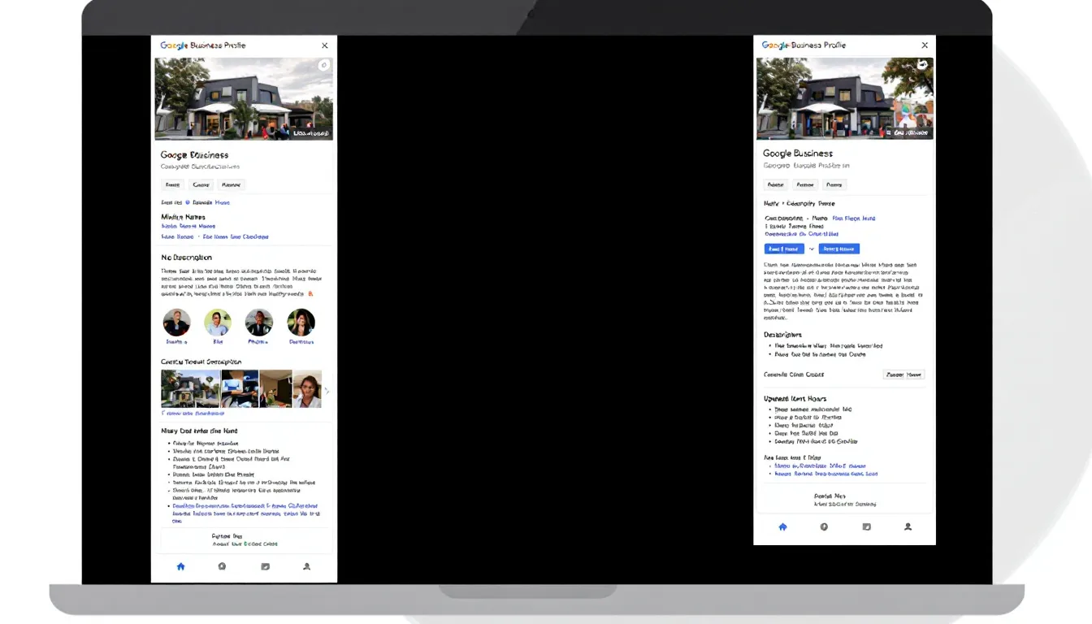Click second solid blue button in right panel
This screenshot has width=1092, height=624.
838,249
